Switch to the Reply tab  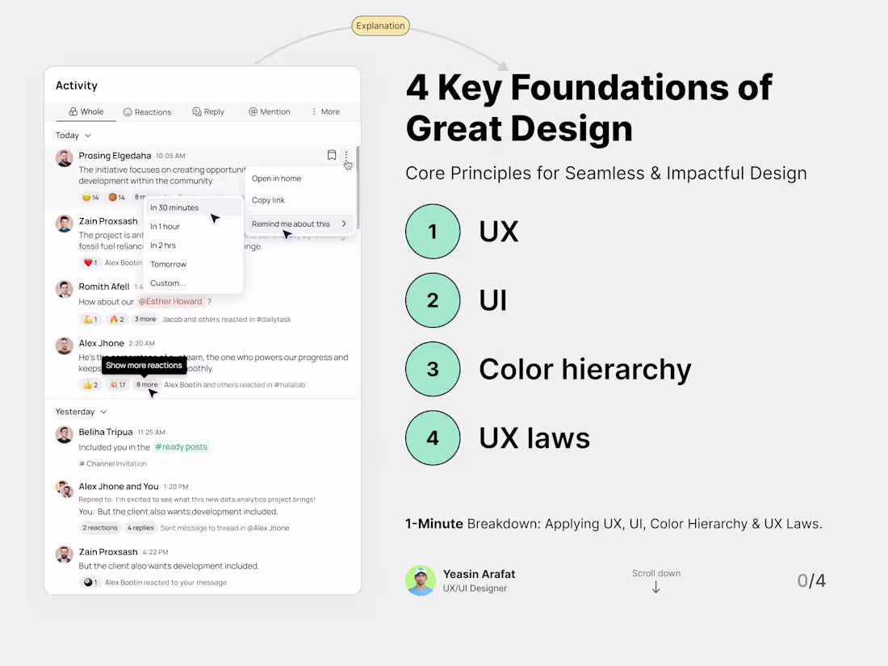coord(208,111)
